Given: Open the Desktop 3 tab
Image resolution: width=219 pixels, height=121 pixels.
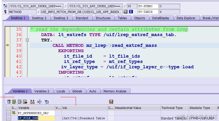Looking at the screenshot, I should (61, 18).
